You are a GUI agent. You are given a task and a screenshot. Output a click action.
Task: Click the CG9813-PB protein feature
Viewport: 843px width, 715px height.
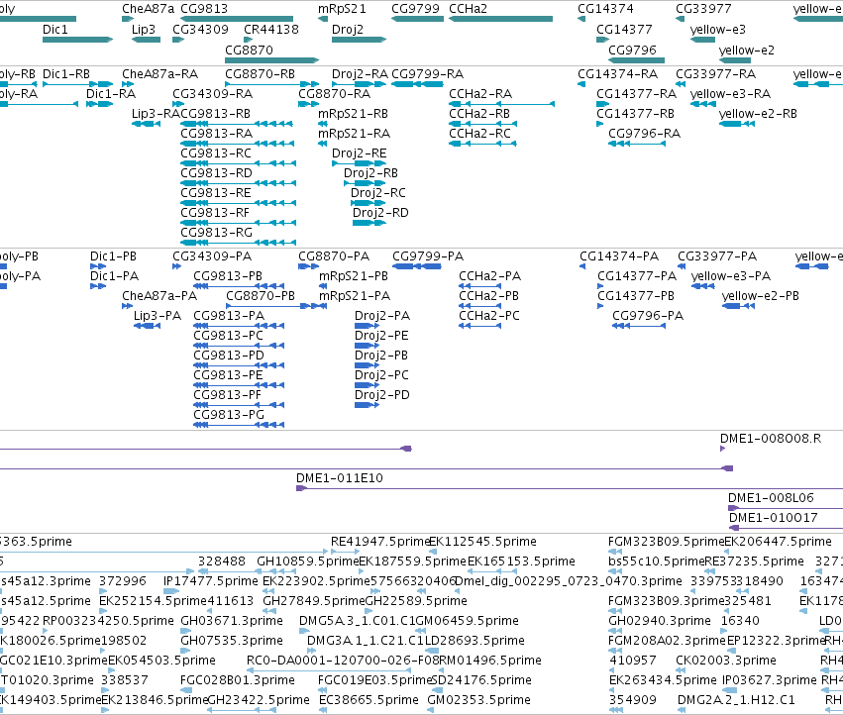pyautogui.click(x=239, y=286)
